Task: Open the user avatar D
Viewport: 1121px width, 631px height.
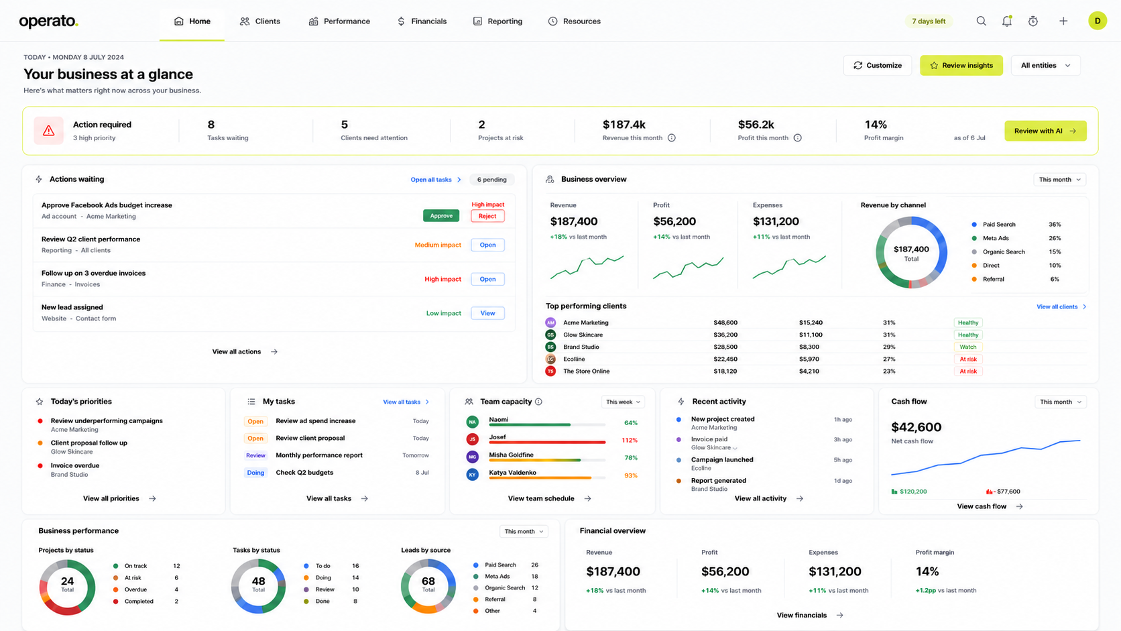Action: (x=1098, y=21)
